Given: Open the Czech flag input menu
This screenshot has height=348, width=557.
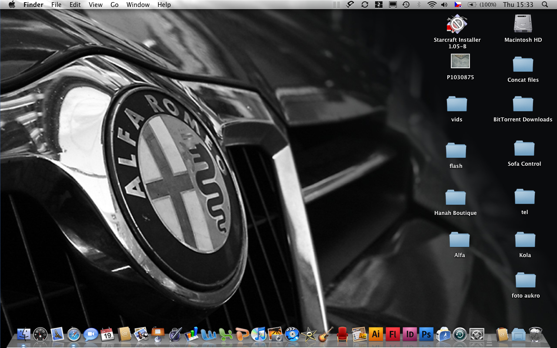Looking at the screenshot, I should [x=458, y=5].
